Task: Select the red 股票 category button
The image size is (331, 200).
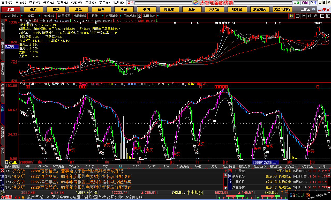Action: pyautogui.click(x=11, y=9)
